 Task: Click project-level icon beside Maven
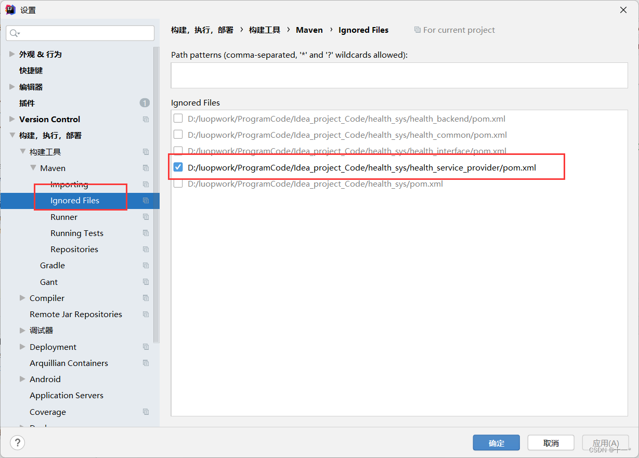[x=146, y=168]
